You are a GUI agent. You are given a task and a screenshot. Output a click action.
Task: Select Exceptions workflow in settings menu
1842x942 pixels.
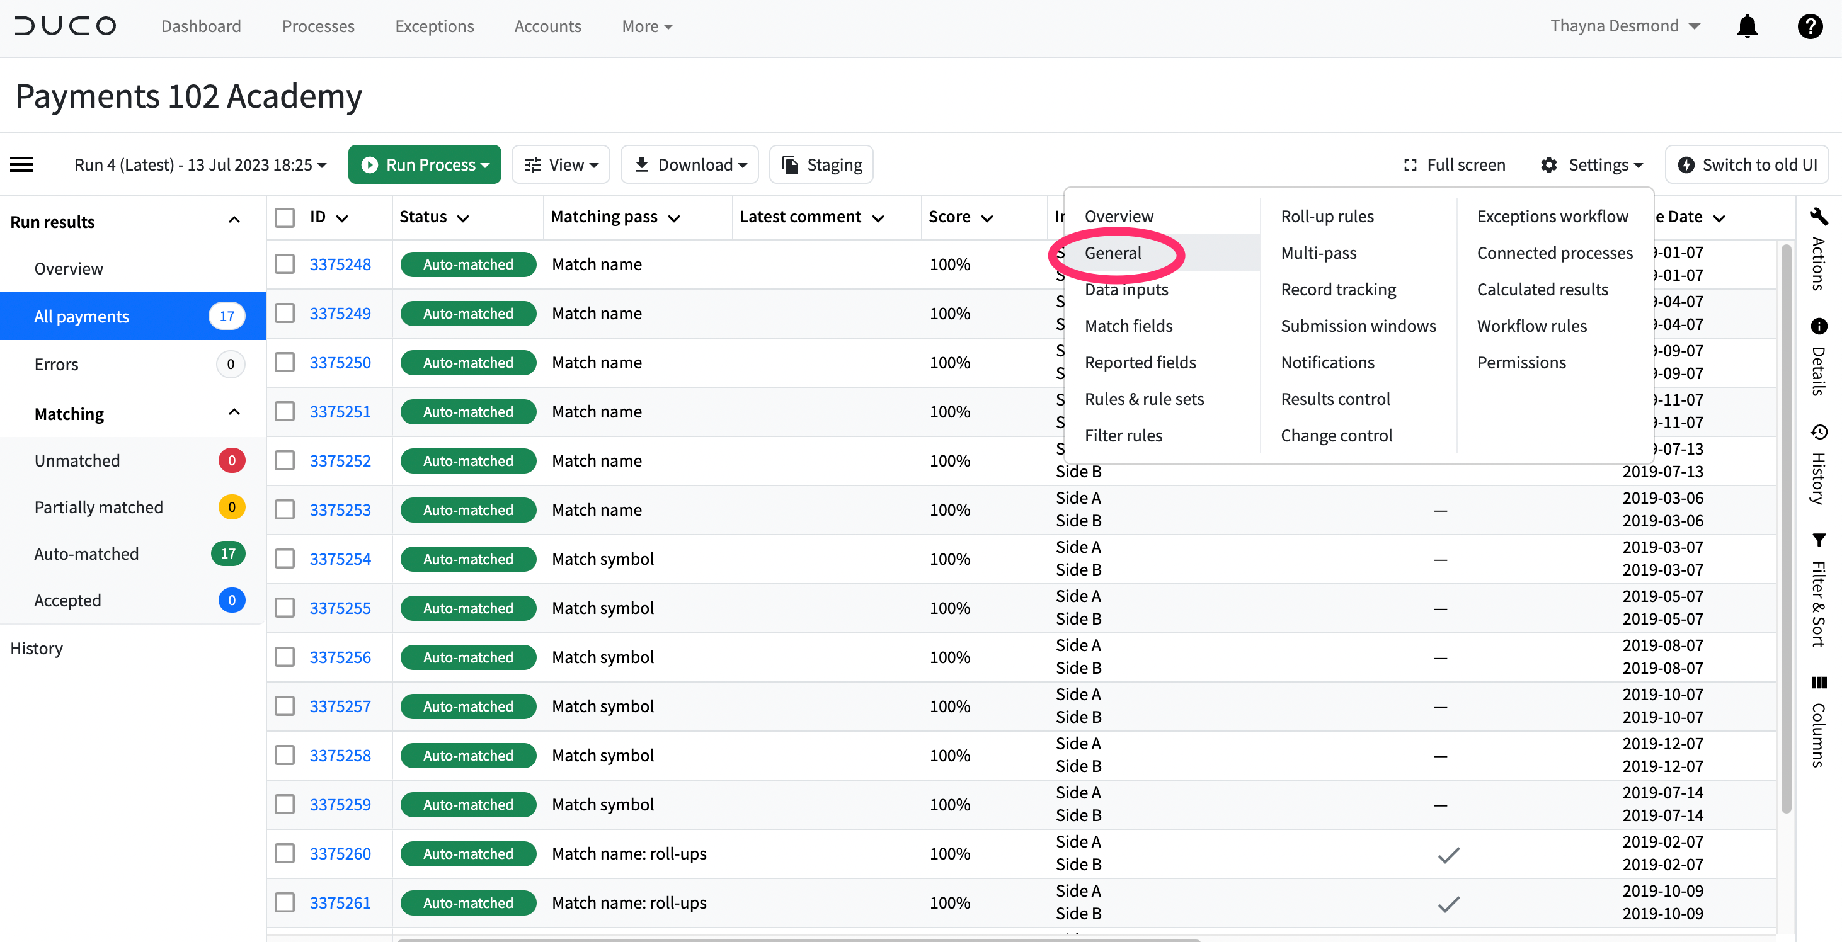(x=1552, y=217)
